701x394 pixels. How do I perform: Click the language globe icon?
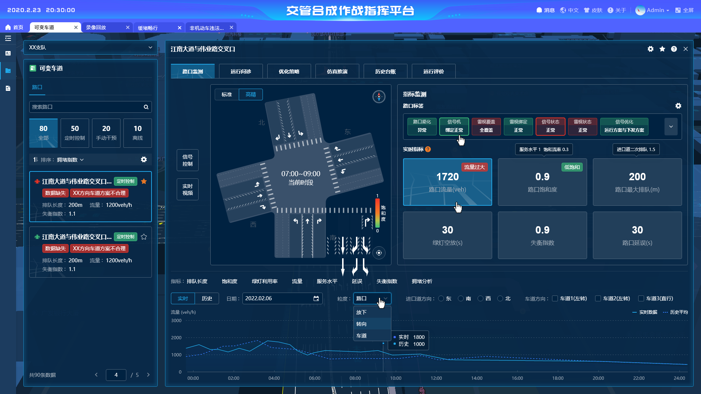click(563, 10)
